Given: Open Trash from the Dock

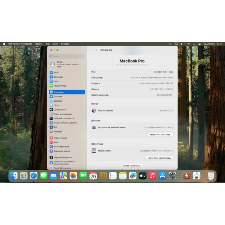Looking at the screenshot, I should (211, 175).
